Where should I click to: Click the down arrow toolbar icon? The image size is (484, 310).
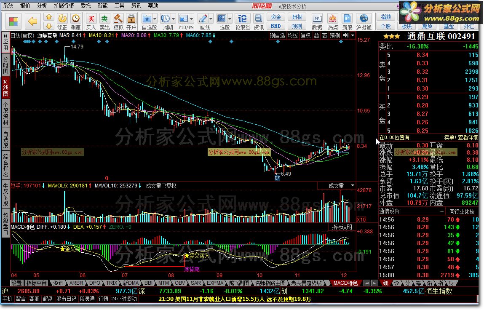(48, 26)
